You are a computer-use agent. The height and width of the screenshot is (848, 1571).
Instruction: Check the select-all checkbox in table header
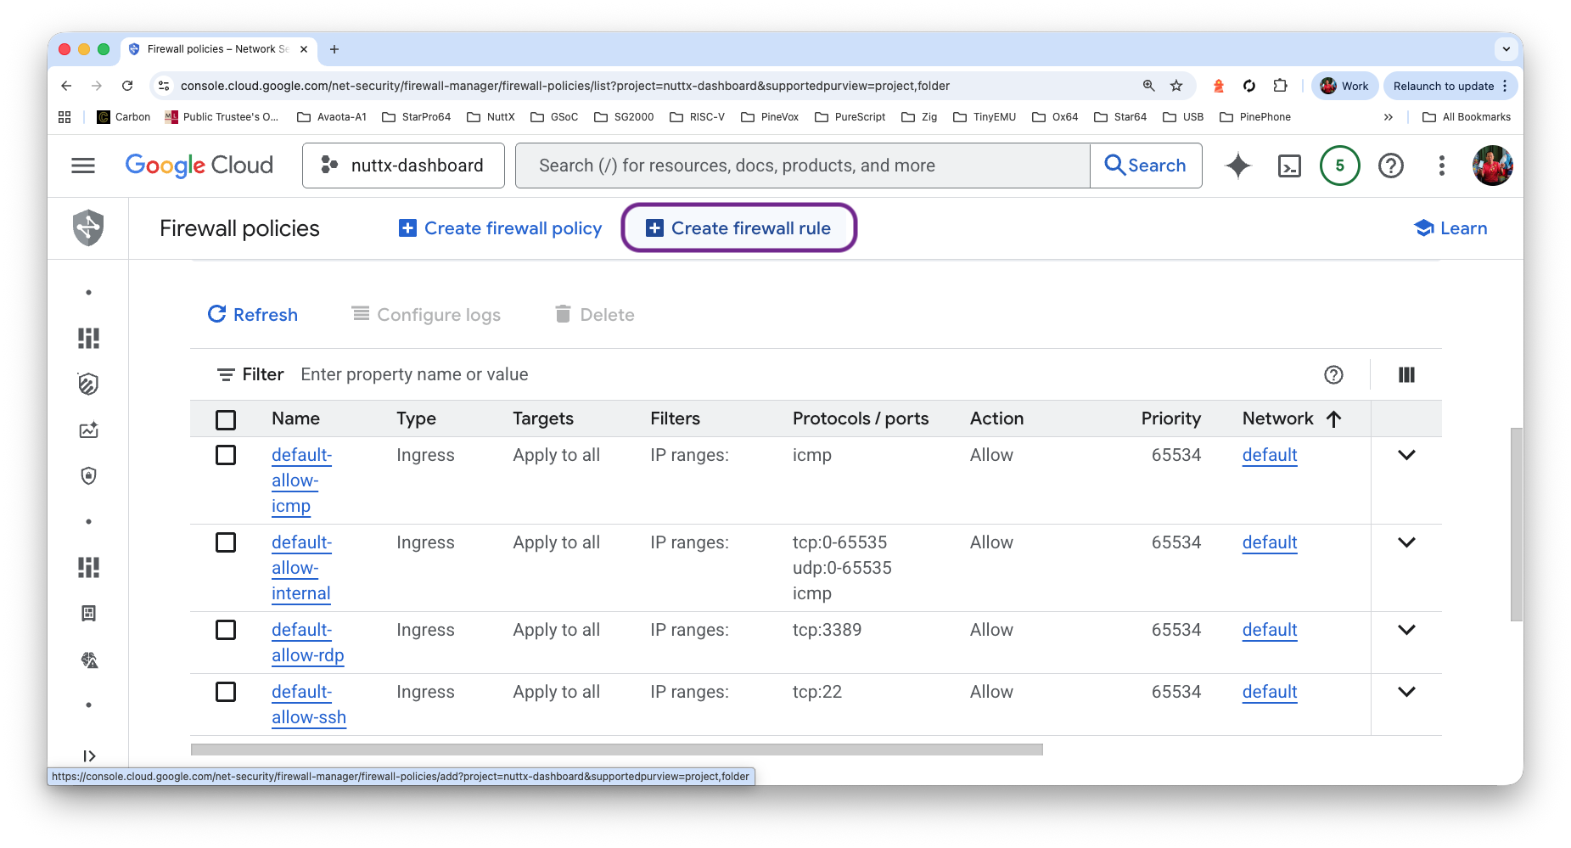[x=226, y=419]
